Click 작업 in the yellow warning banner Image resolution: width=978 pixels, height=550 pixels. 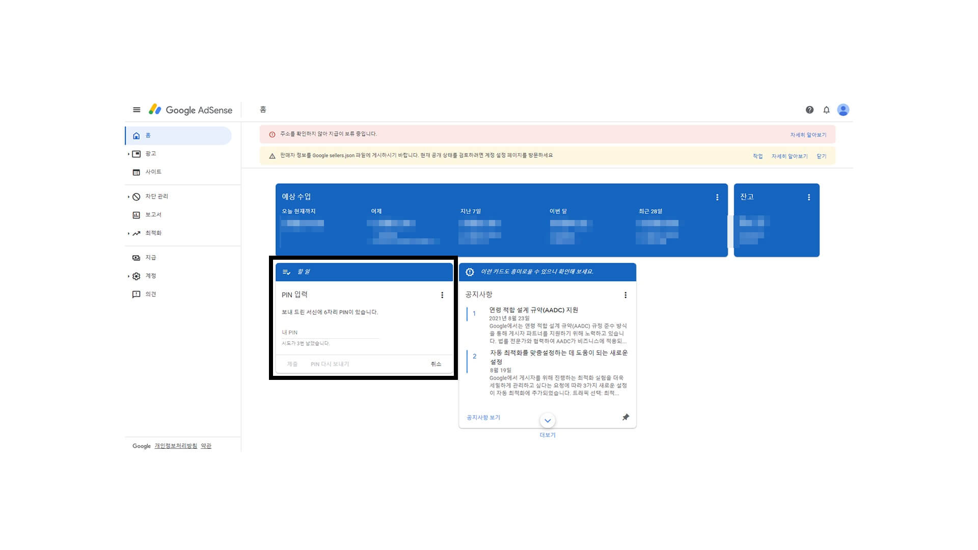(x=758, y=156)
